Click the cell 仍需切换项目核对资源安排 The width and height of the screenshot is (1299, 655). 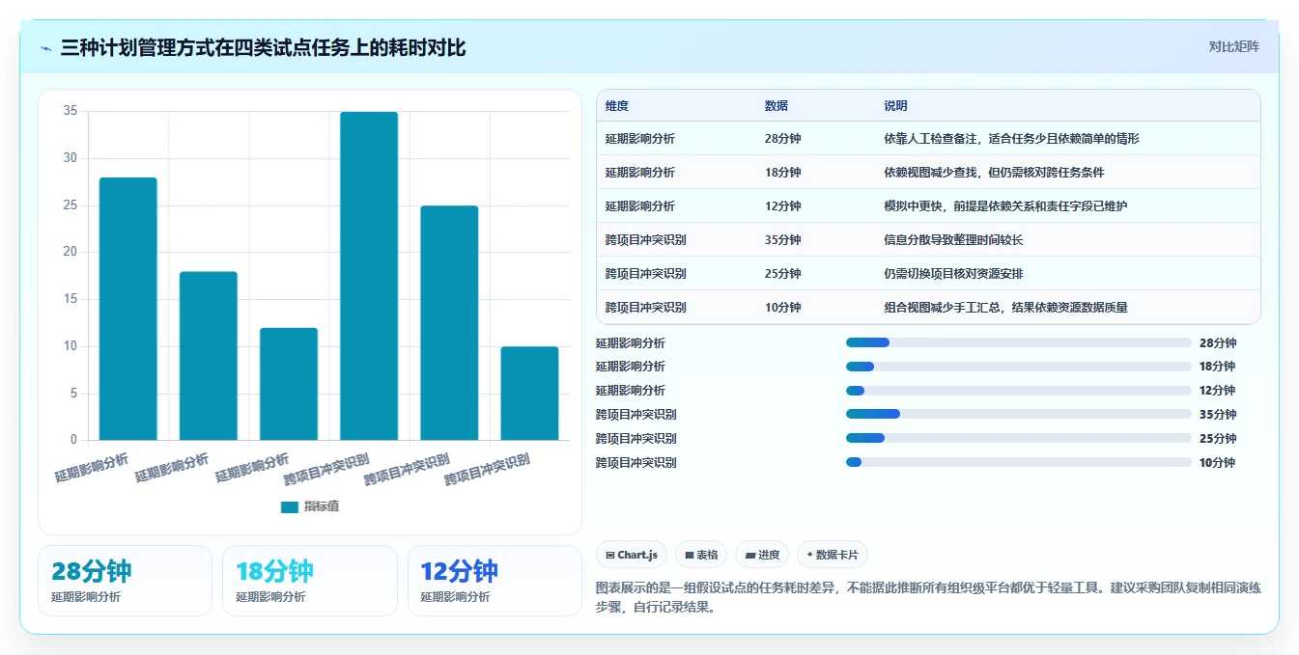[x=954, y=274]
